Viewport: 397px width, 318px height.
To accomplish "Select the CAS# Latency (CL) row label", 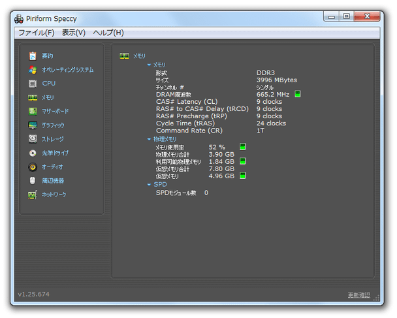I will 187,102.
